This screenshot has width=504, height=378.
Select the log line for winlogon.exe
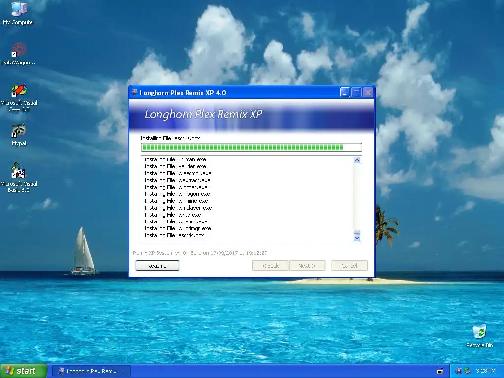[177, 194]
